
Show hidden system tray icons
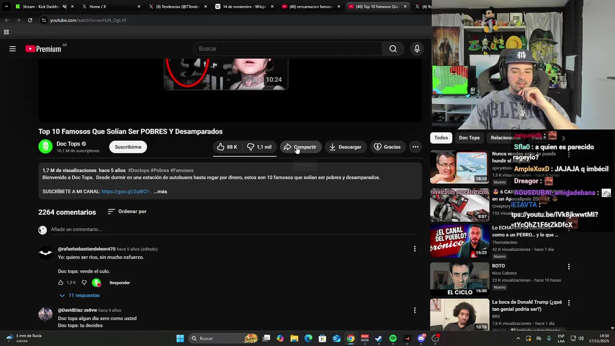click(518, 338)
